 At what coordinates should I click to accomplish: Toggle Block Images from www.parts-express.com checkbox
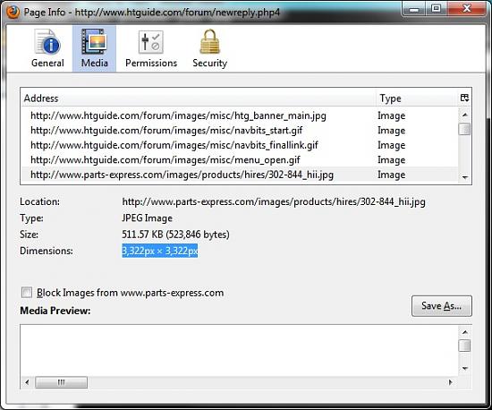point(27,293)
